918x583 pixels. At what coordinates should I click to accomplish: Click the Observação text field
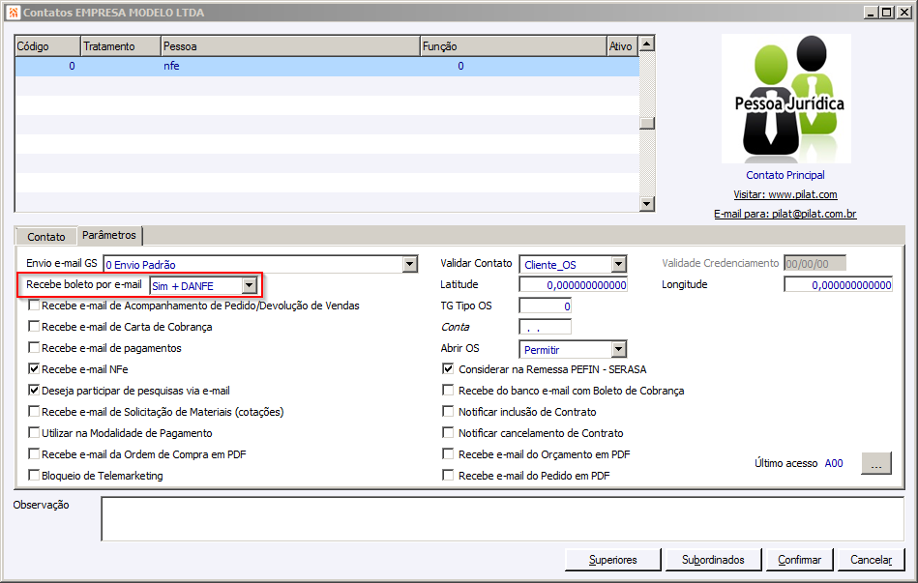point(502,518)
